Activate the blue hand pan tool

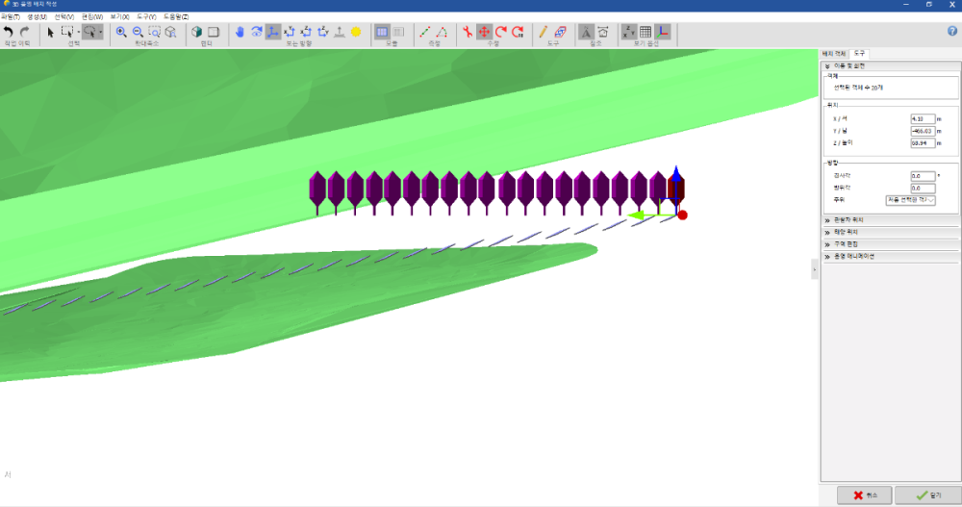240,32
